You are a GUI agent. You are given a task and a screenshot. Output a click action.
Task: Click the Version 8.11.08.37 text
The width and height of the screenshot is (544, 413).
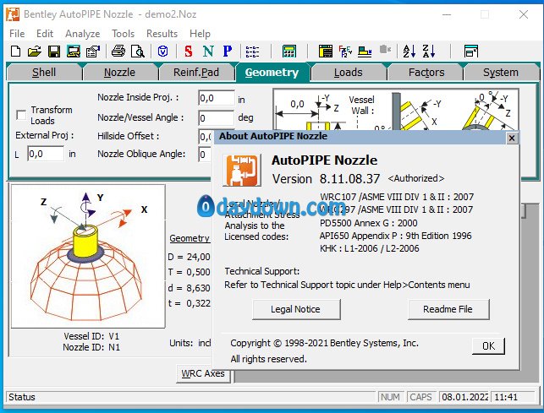[326, 179]
